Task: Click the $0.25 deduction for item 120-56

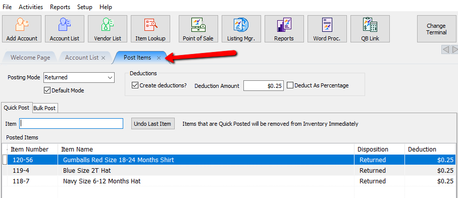Action: point(445,160)
